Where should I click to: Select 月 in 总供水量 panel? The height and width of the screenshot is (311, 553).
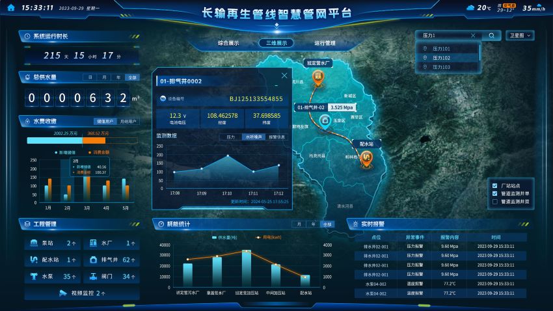(104, 77)
